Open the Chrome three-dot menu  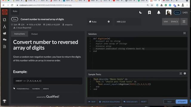coord(187,5)
